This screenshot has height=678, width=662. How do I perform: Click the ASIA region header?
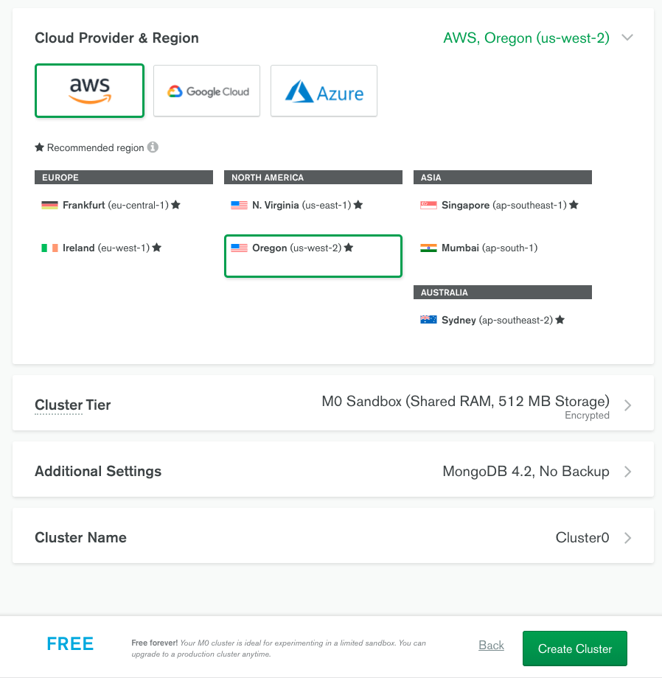click(503, 178)
